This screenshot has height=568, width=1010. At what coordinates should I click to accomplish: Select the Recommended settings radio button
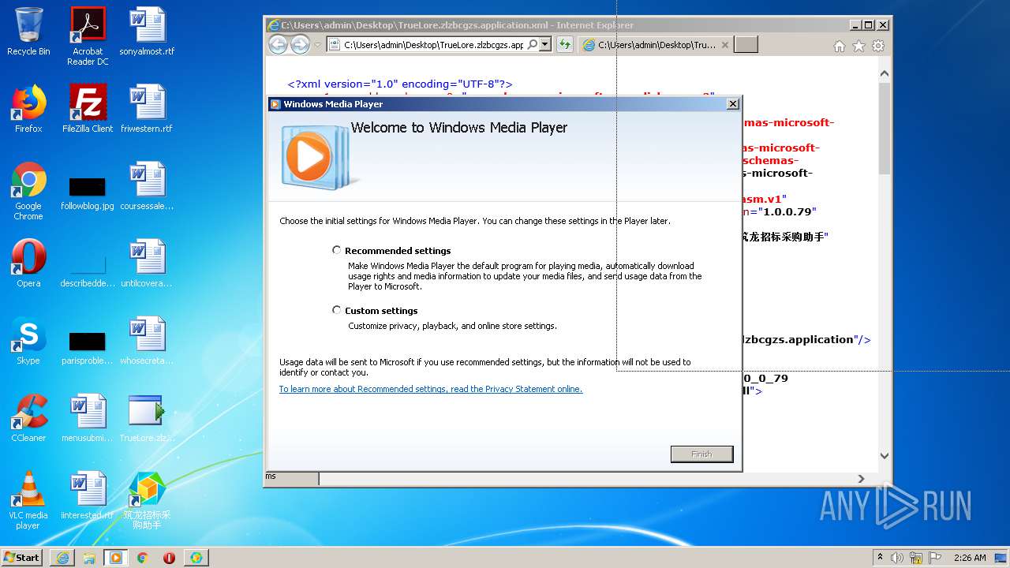pos(337,250)
